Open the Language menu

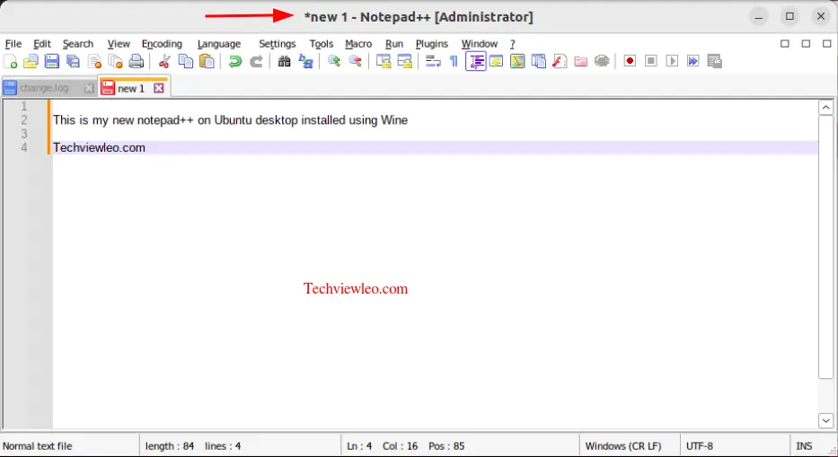tap(219, 44)
